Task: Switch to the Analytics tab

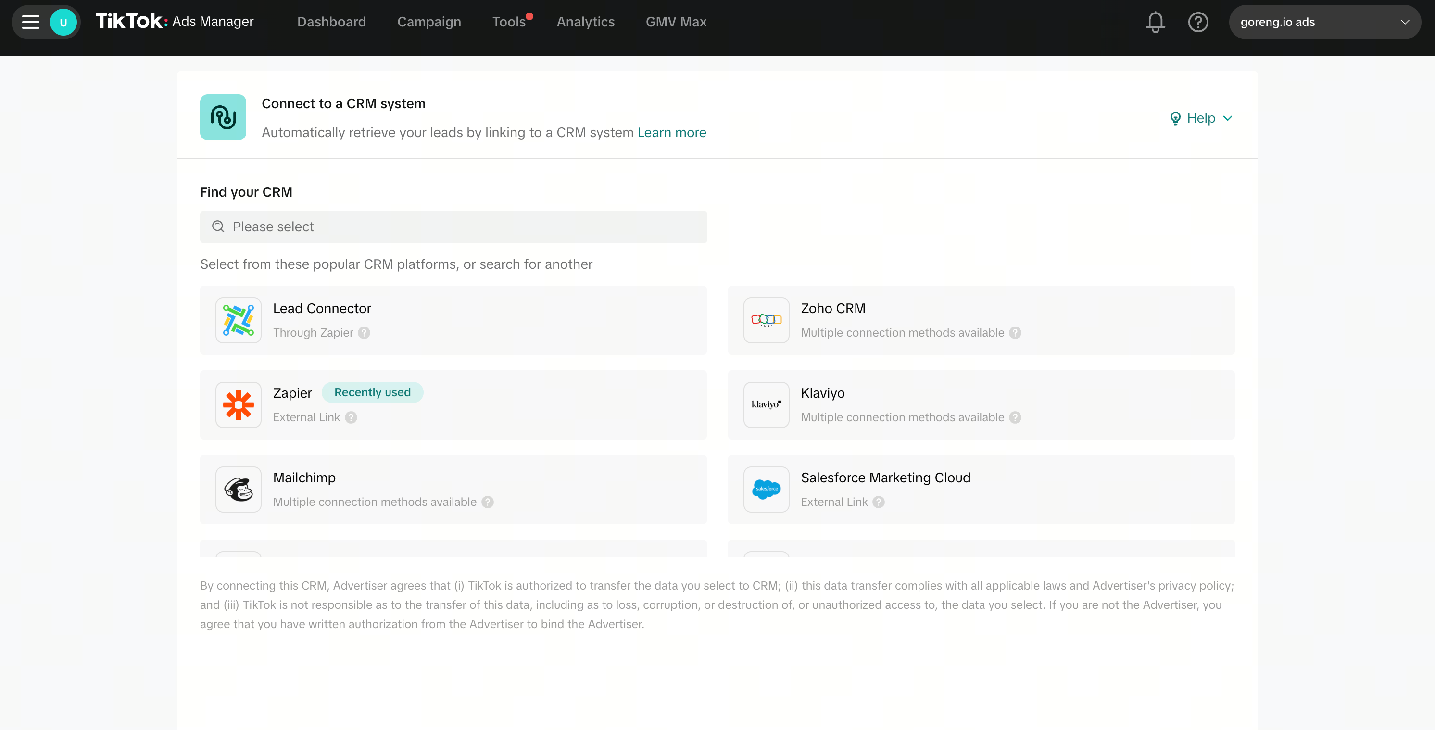Action: (x=585, y=22)
